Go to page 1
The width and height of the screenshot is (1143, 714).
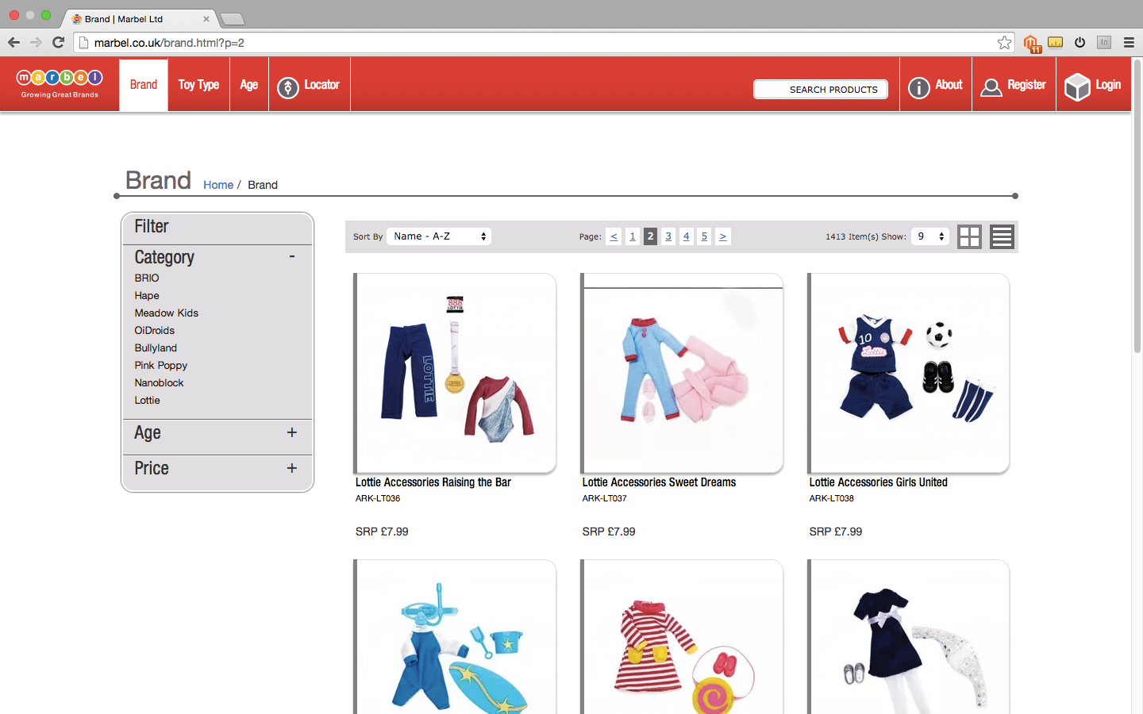tap(633, 236)
